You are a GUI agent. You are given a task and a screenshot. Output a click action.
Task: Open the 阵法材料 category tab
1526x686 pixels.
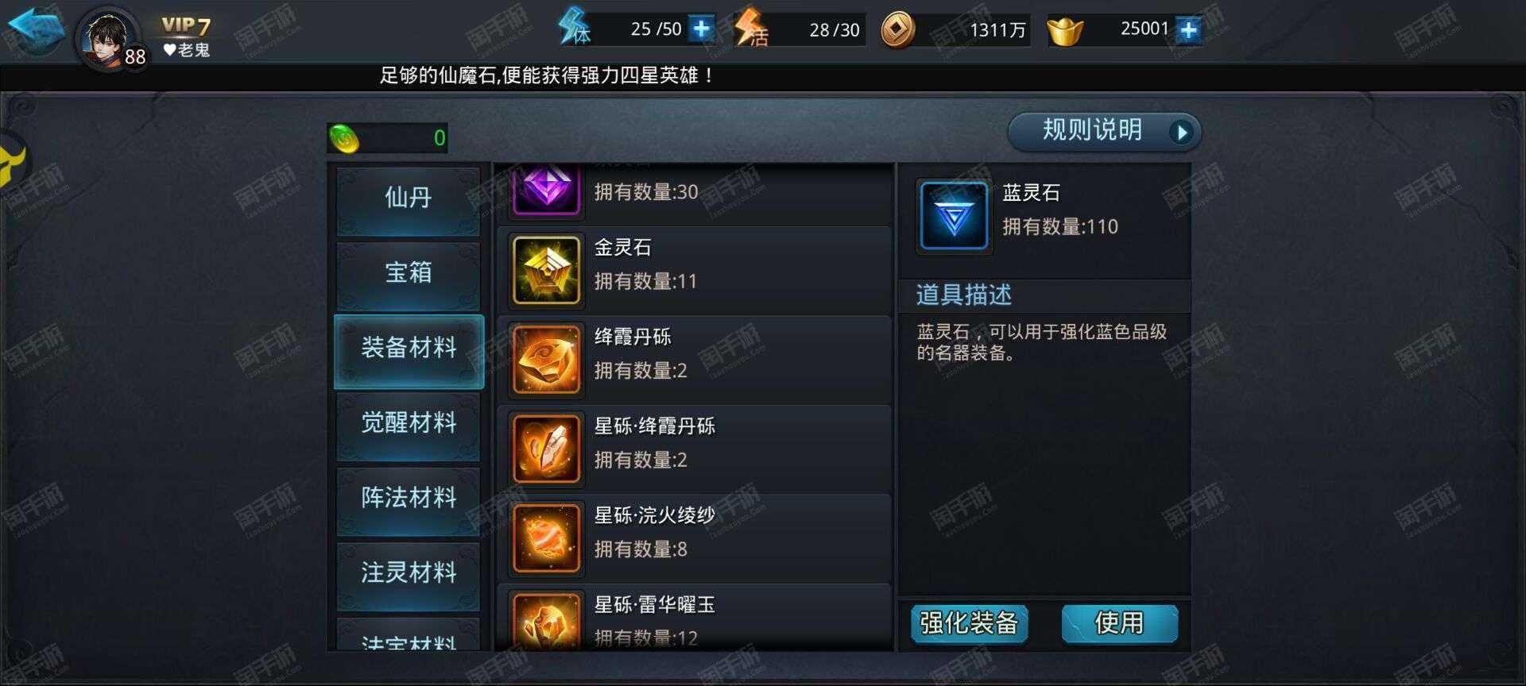point(409,499)
